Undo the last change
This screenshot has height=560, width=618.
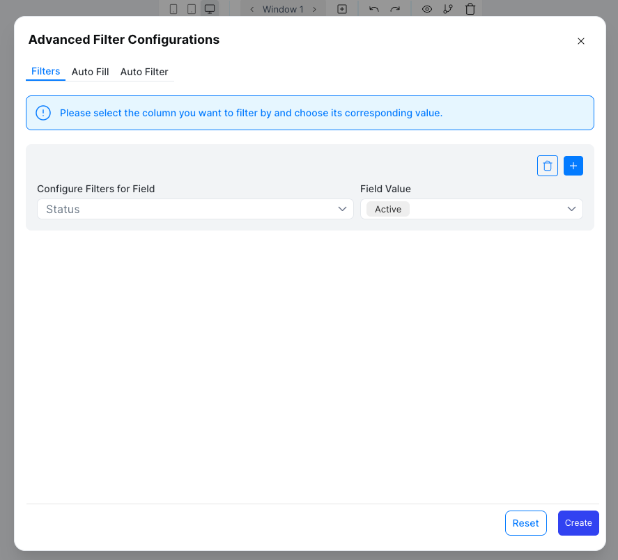[373, 8]
